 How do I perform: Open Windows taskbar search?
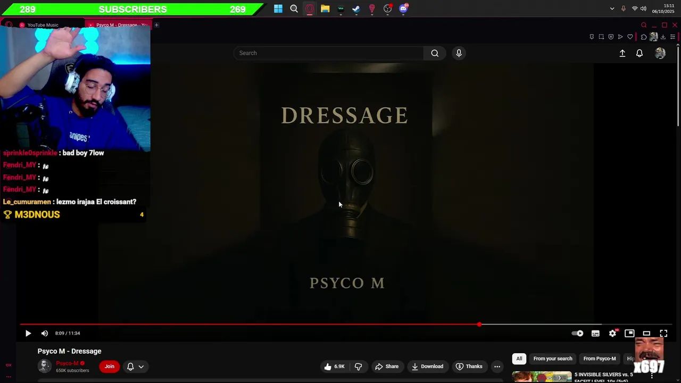coord(294,9)
